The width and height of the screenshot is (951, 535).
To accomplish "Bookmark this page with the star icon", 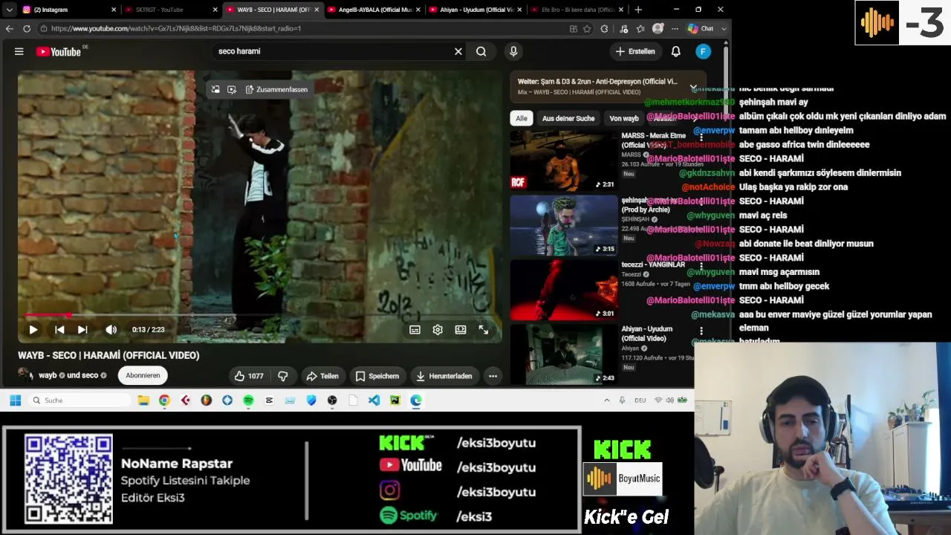I will (587, 28).
